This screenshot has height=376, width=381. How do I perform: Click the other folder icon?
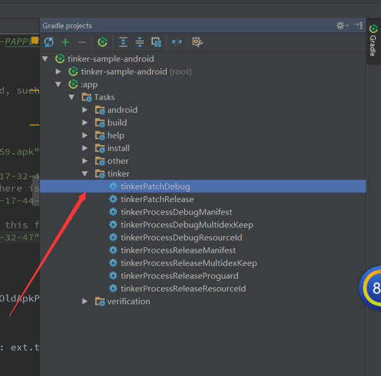(x=100, y=161)
